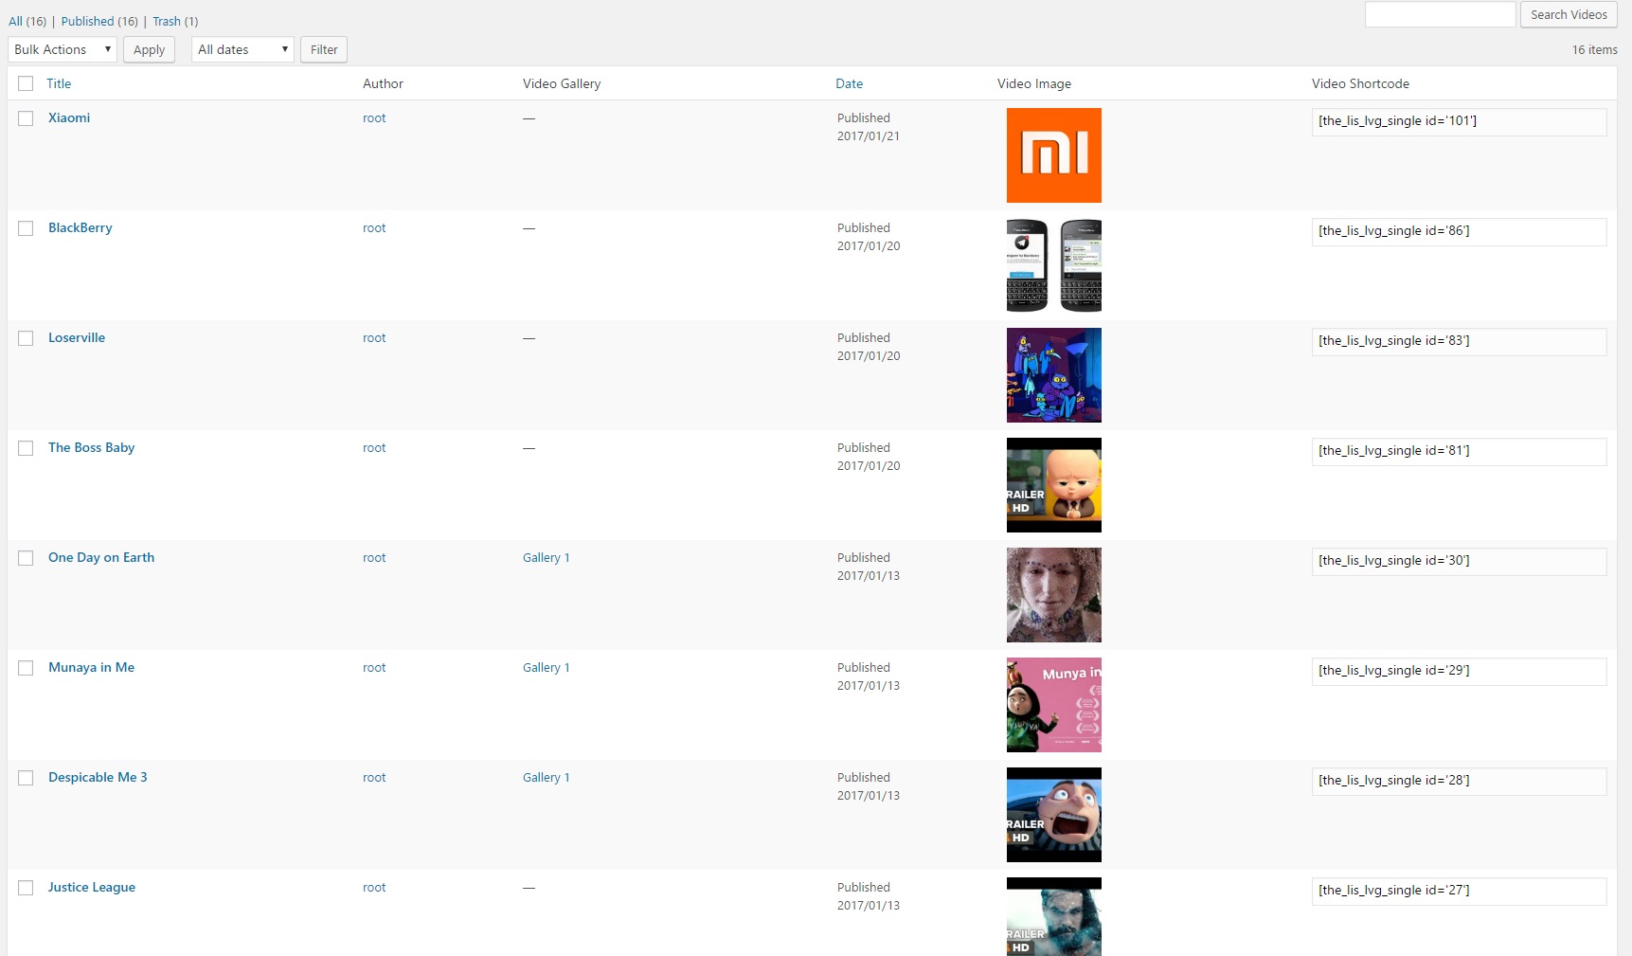Image resolution: width=1632 pixels, height=956 pixels.
Task: Select shortcode field with id='86'
Action: pos(1459,231)
